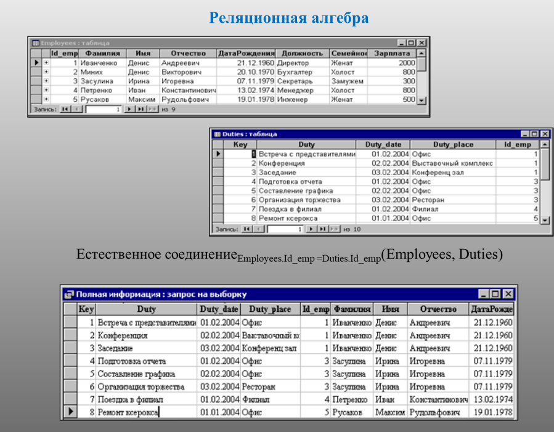
Task: Click cell 'Секретарь' in Employees table
Action: point(303,81)
